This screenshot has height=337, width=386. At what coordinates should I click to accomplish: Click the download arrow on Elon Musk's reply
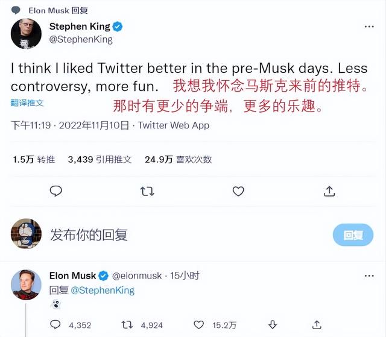coord(273,325)
